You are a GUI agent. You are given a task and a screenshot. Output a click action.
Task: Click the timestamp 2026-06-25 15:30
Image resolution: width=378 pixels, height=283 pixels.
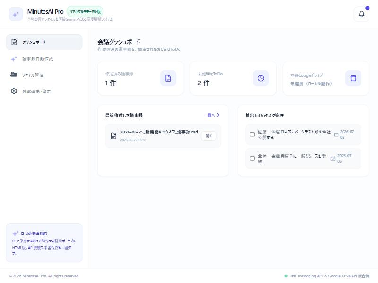click(133, 140)
